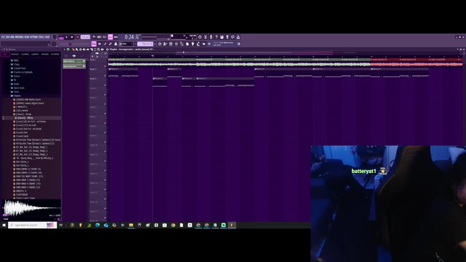Expand the Percs folder

coord(16,92)
